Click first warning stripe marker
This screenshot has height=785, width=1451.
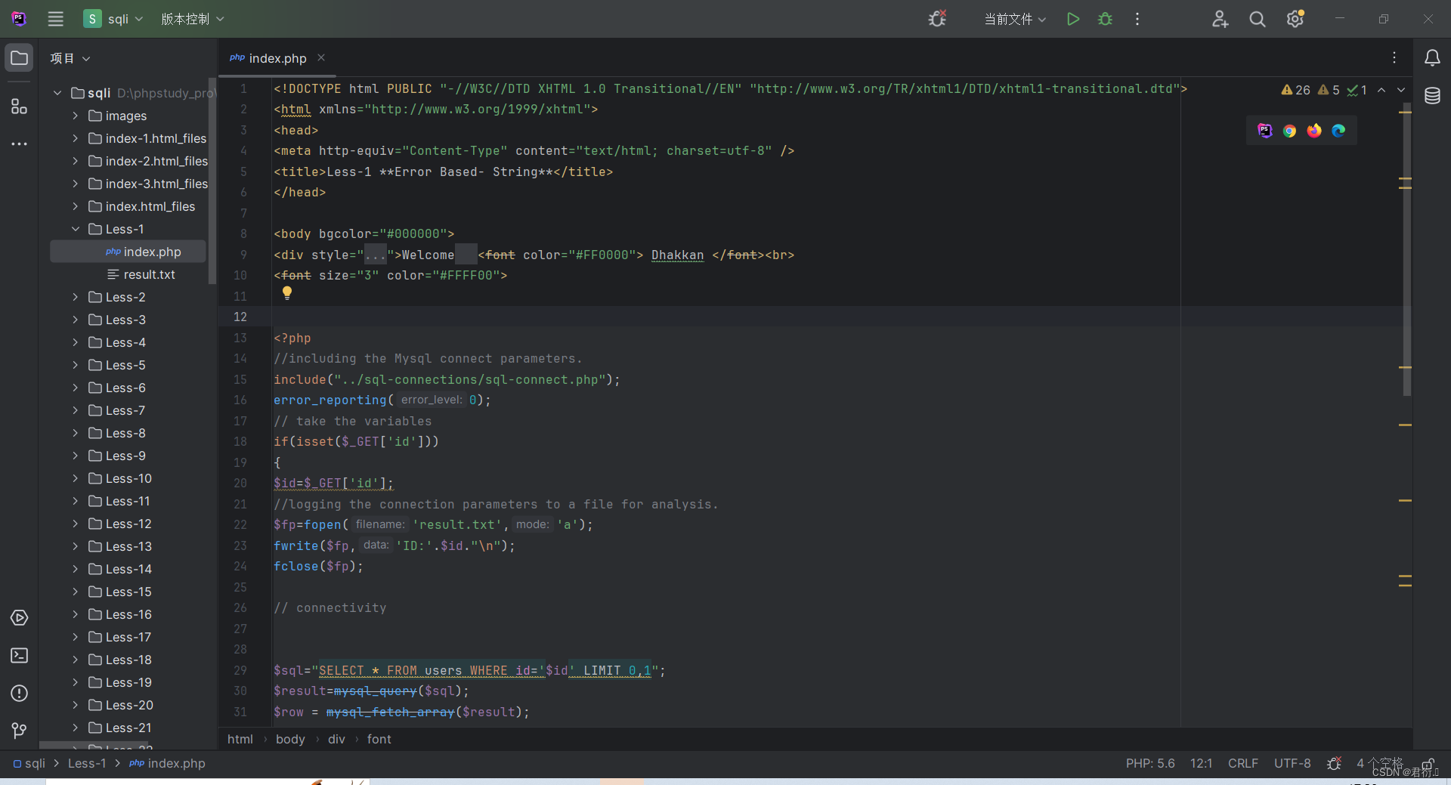(1405, 113)
